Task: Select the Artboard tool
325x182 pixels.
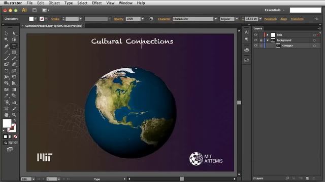Action: pos(6,109)
